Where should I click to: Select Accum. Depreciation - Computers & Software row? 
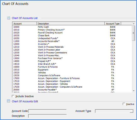pyautogui.click(x=72, y=87)
